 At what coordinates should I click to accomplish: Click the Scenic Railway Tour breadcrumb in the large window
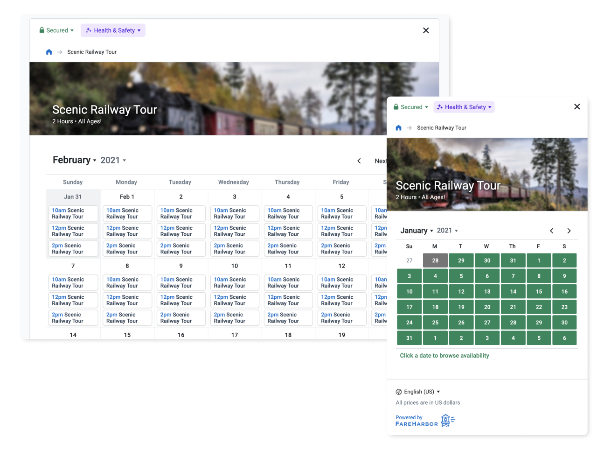click(92, 52)
